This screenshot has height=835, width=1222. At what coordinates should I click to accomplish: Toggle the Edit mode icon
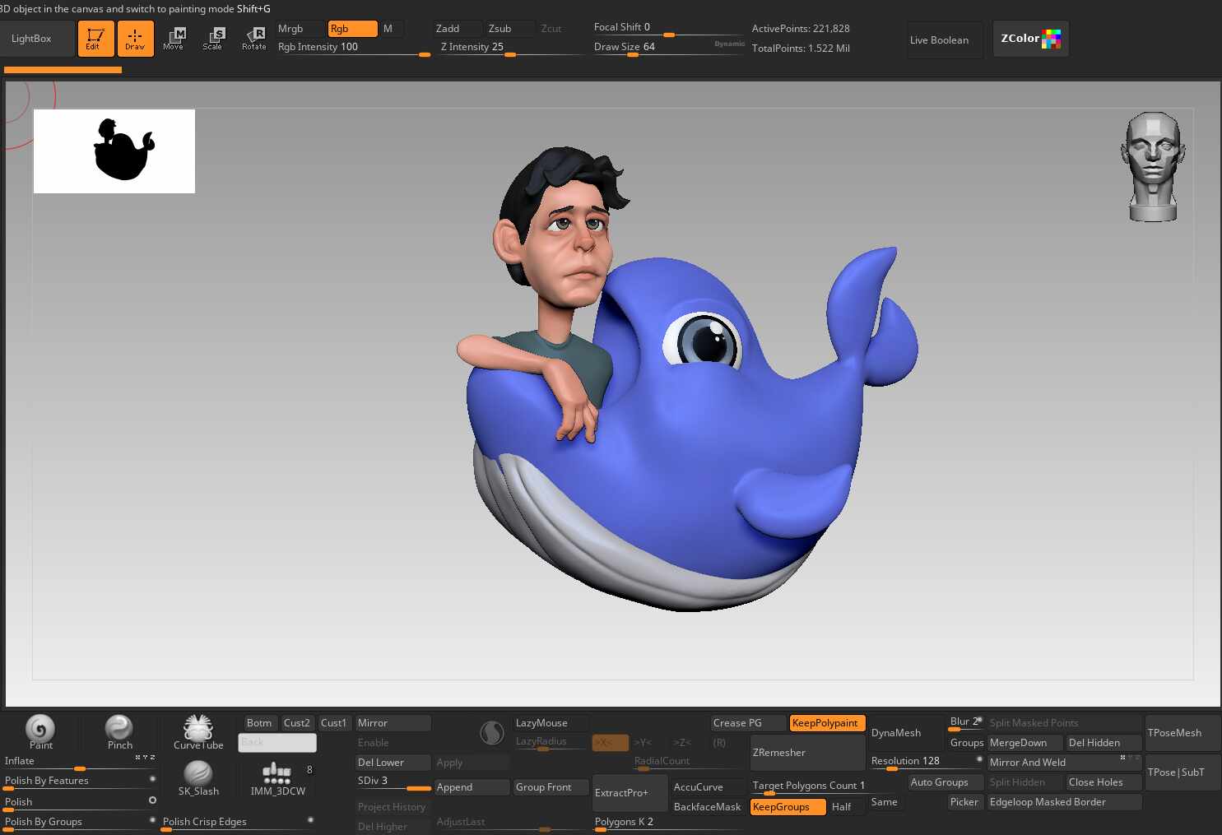pos(95,39)
